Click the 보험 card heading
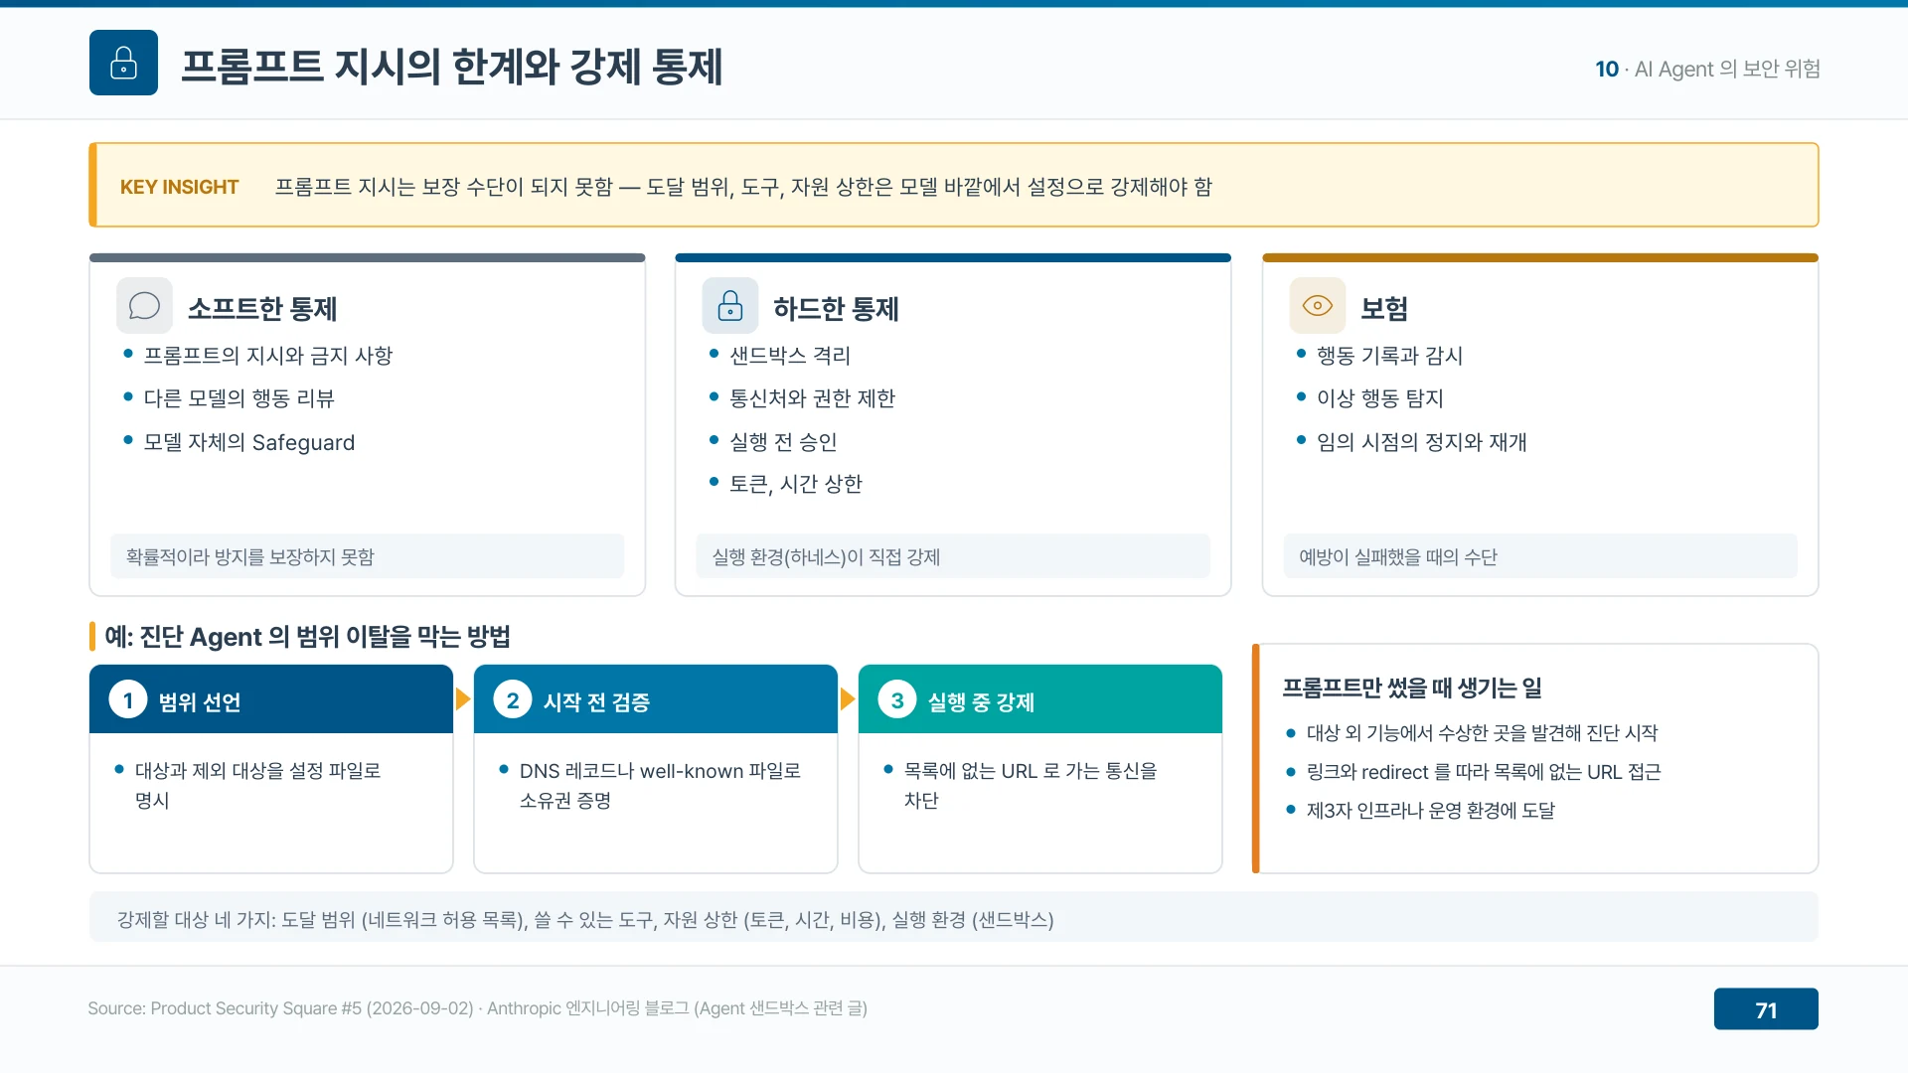Image resolution: width=1908 pixels, height=1073 pixels. tap(1383, 308)
